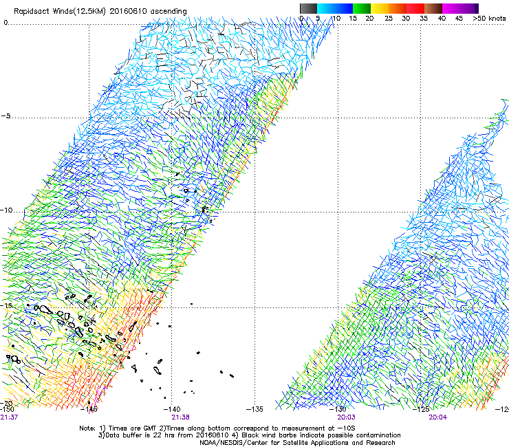The image size is (509, 447).
Task: Click the '-125' longitude axis label
Action: point(421,409)
